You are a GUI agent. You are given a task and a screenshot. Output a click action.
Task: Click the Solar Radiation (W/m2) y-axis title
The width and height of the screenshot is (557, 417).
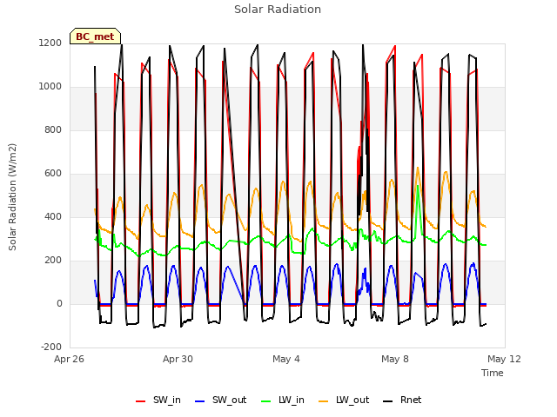12,197
